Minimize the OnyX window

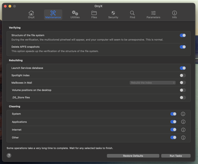click(x=10, y=6)
